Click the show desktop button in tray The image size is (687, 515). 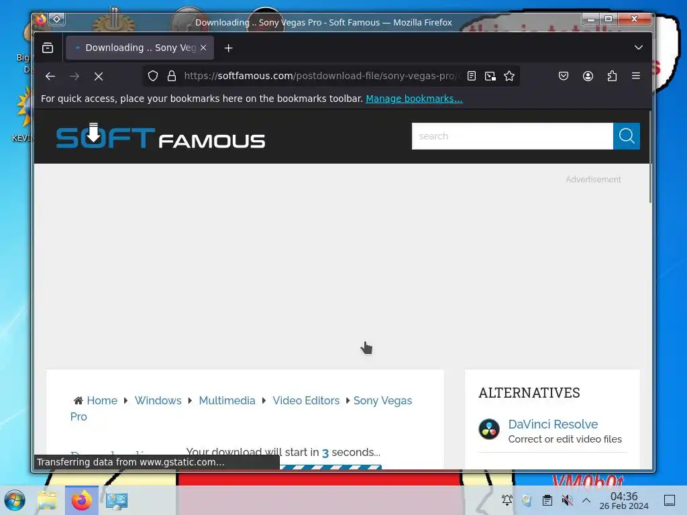(x=670, y=500)
